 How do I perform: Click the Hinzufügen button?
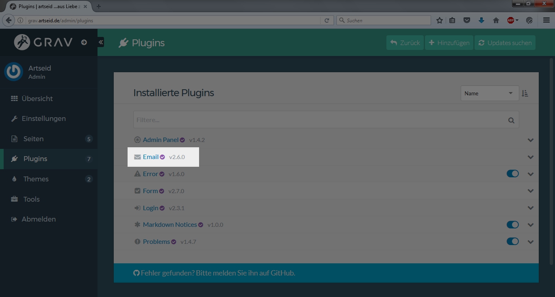click(x=449, y=43)
